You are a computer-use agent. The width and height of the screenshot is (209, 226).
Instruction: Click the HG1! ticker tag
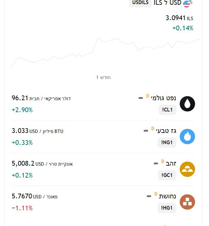(x=167, y=208)
